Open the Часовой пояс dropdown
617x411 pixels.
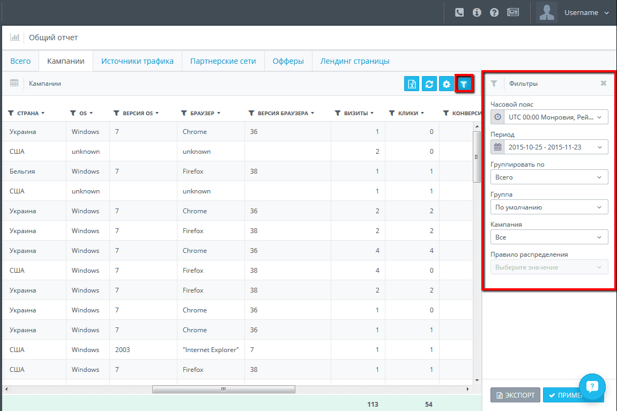click(549, 117)
